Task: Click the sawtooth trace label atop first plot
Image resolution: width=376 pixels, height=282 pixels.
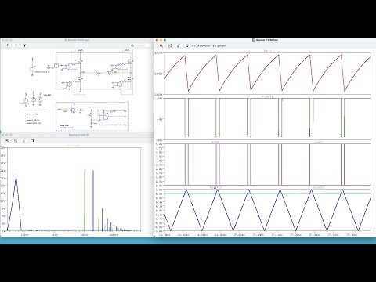Action: coord(267,51)
